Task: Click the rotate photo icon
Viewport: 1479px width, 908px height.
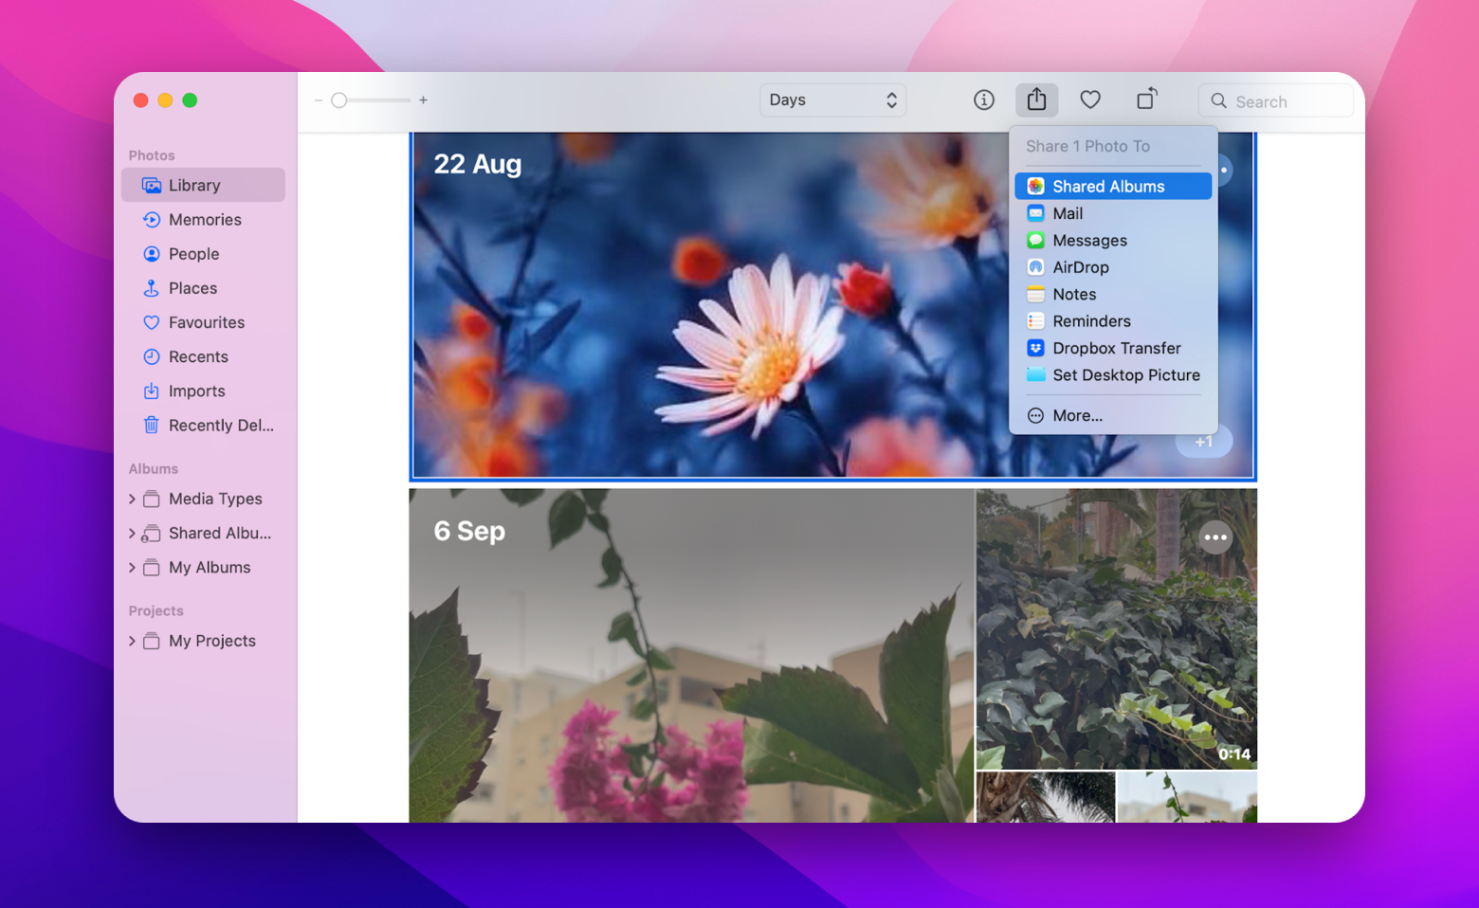Action: [1146, 100]
